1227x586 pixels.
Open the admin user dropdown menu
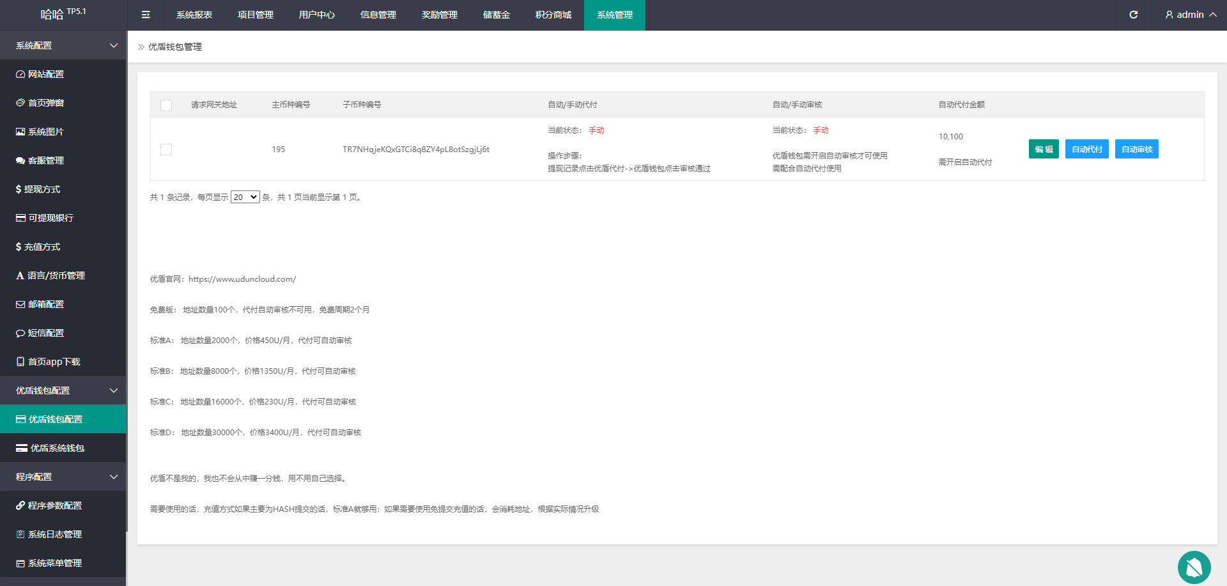click(1190, 15)
